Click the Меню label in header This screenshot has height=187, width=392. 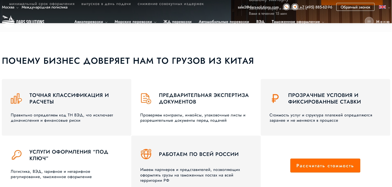tap(383, 22)
